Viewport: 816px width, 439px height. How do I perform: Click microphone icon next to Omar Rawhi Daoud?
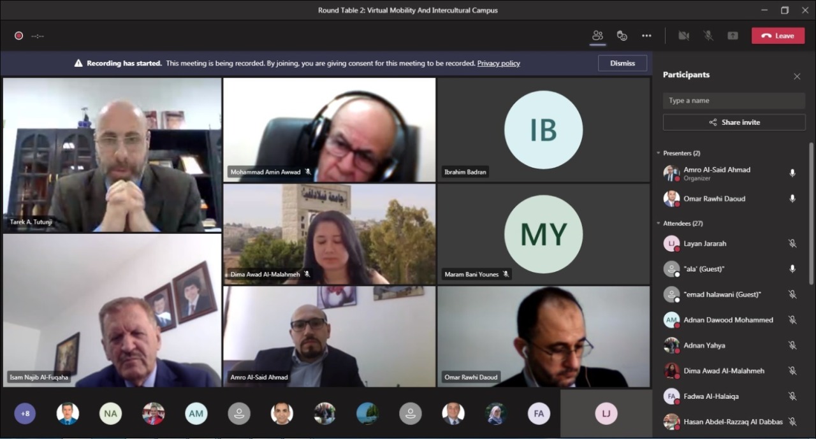[792, 199]
